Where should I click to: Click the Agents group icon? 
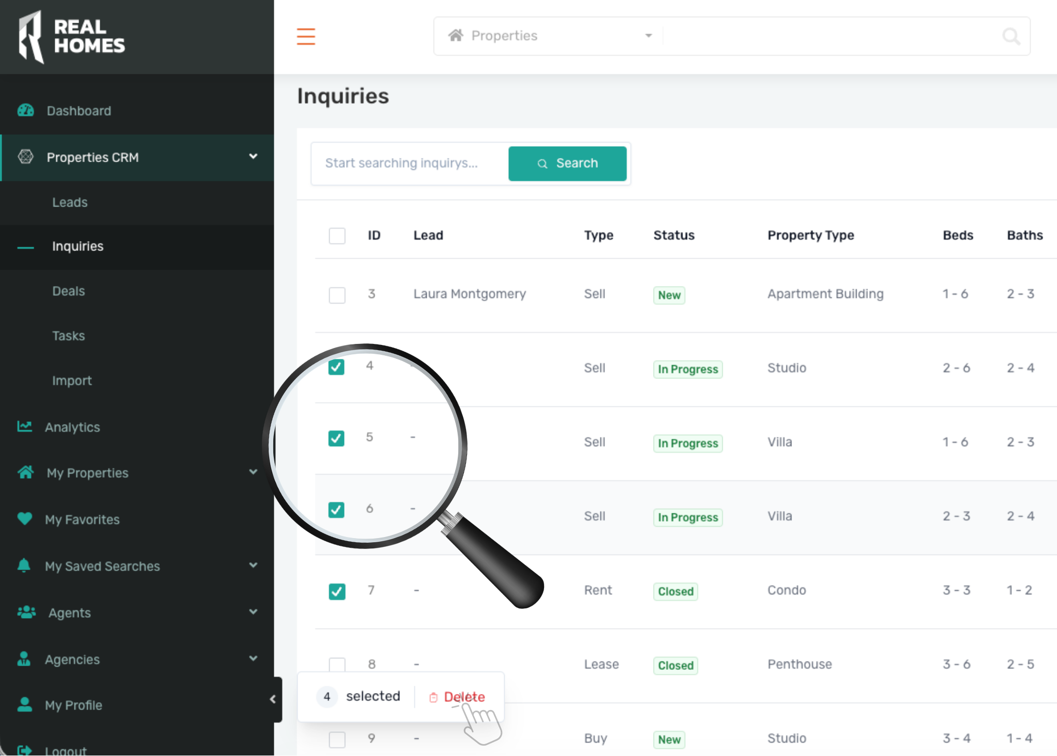tap(26, 612)
